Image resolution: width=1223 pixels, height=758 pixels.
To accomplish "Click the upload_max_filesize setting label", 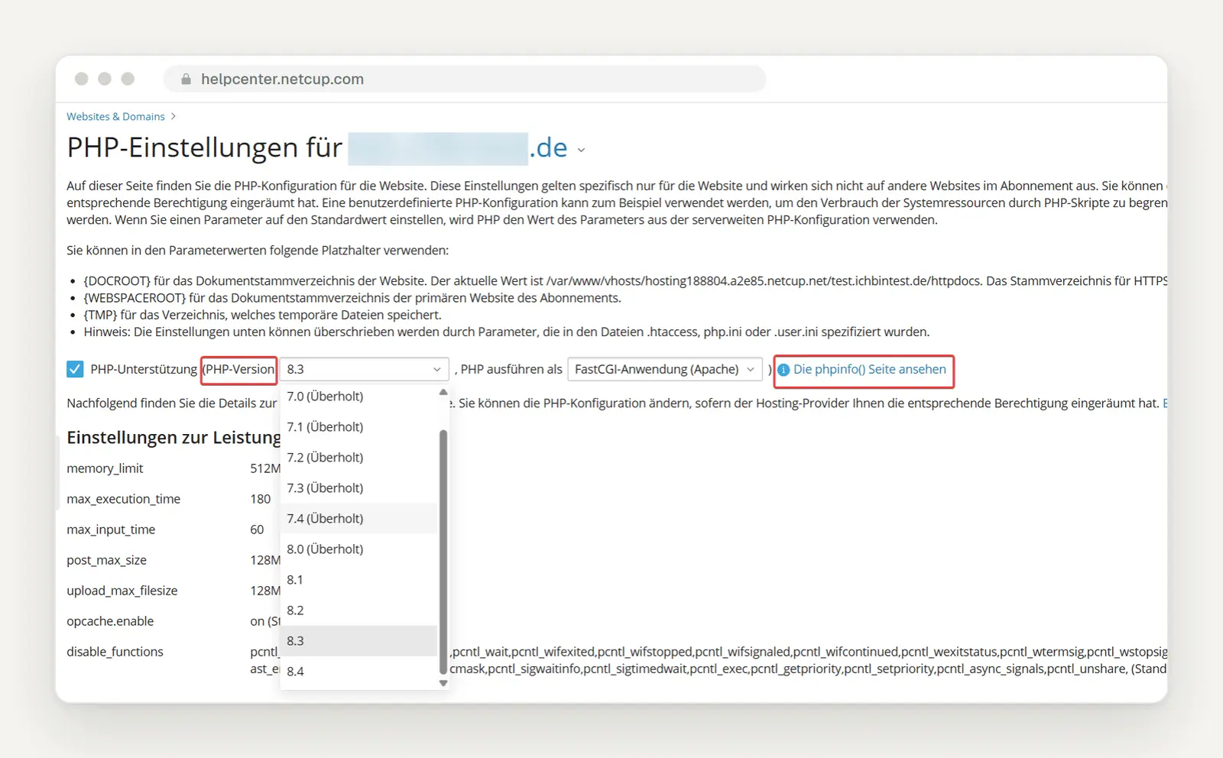I will click(122, 591).
